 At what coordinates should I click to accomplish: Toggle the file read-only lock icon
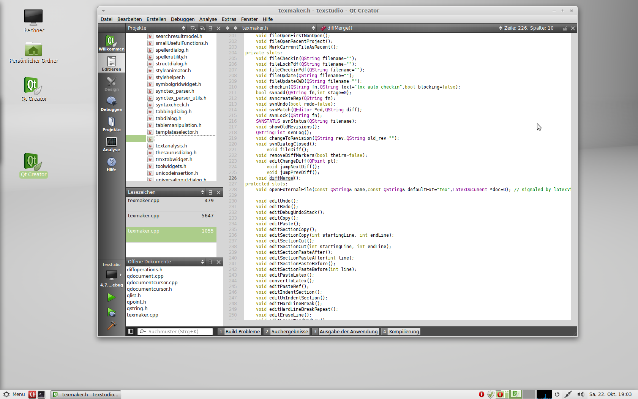click(565, 28)
